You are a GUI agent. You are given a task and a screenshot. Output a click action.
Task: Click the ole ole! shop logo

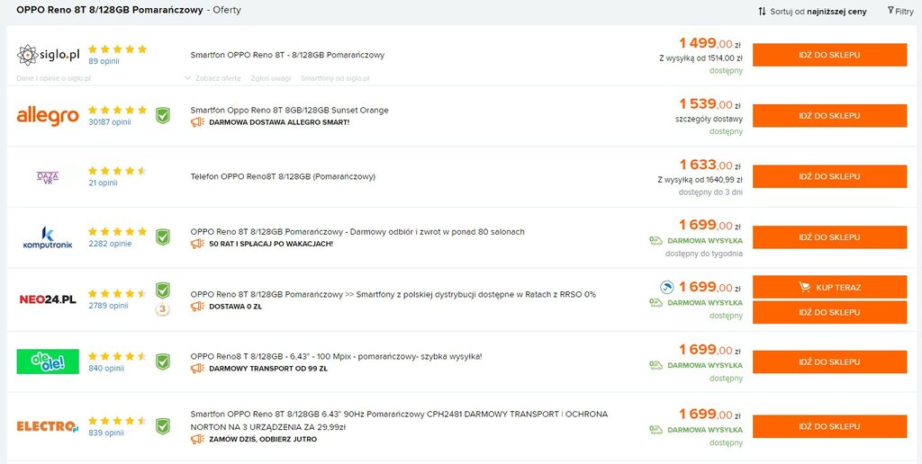click(48, 361)
